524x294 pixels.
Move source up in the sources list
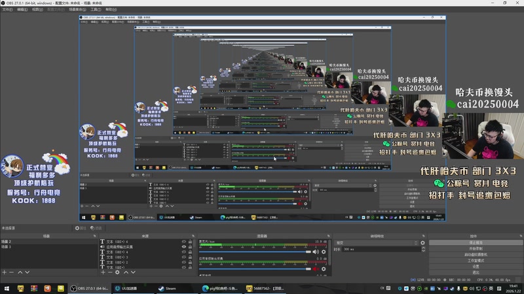point(126,272)
